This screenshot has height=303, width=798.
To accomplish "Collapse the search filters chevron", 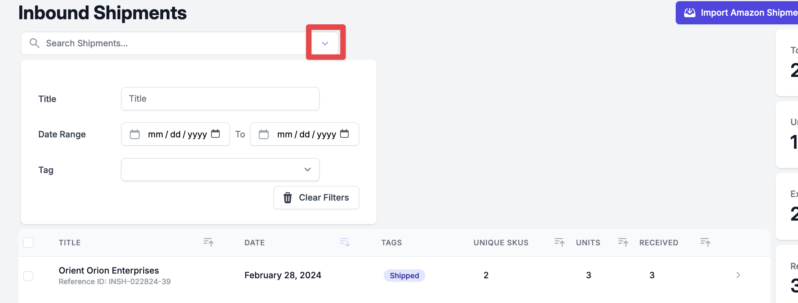I will (x=325, y=43).
